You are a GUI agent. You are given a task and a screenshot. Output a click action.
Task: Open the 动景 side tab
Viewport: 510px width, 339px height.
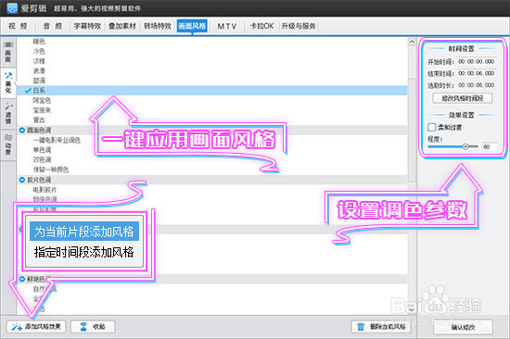pyautogui.click(x=8, y=144)
